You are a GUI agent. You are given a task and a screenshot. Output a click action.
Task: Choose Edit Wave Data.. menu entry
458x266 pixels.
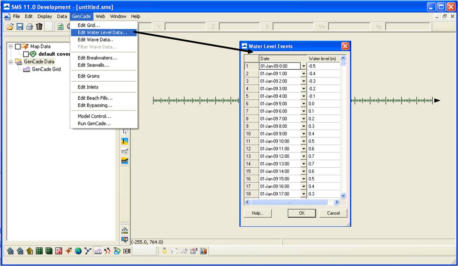pos(104,40)
